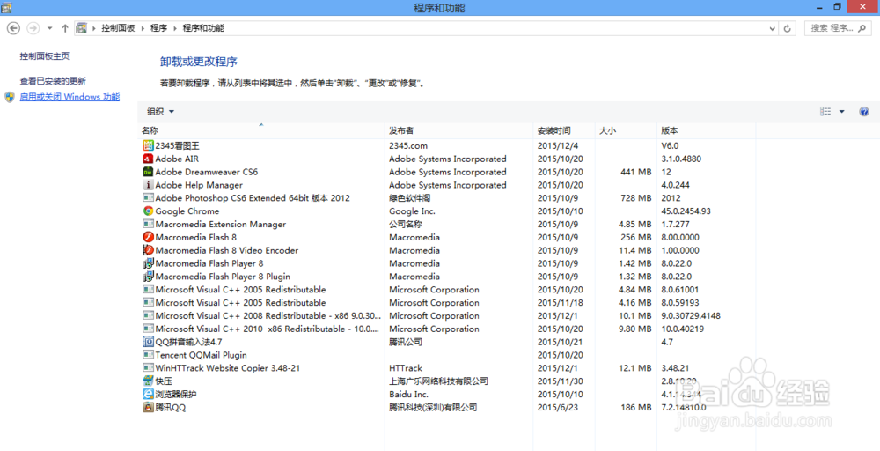Refresh the address bar location
Screen dimensions: 880x451
(788, 28)
